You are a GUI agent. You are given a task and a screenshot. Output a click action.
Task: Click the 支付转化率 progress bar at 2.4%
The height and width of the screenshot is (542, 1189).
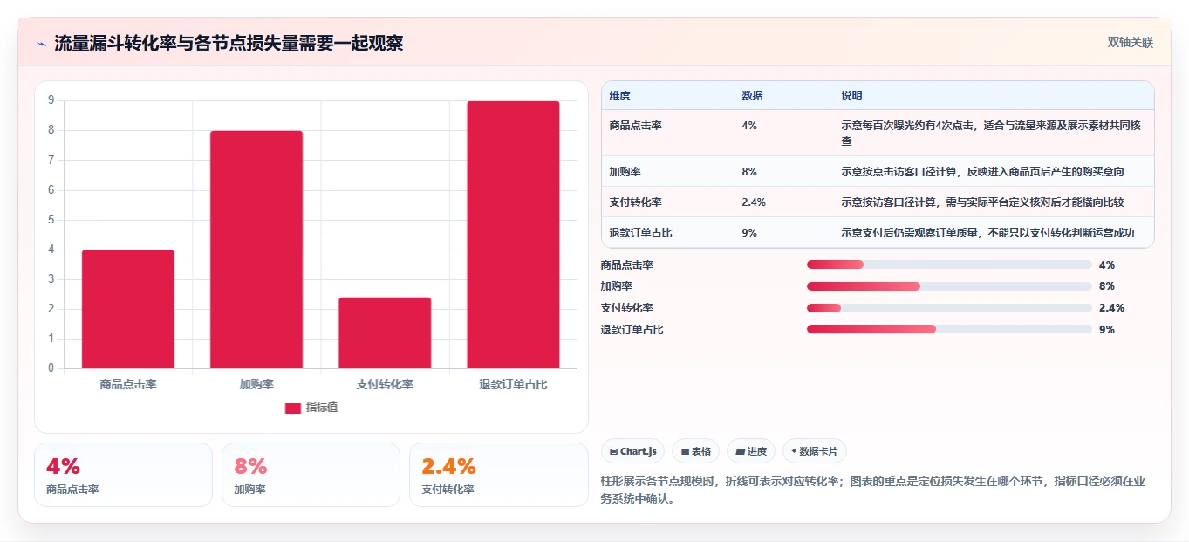point(949,308)
